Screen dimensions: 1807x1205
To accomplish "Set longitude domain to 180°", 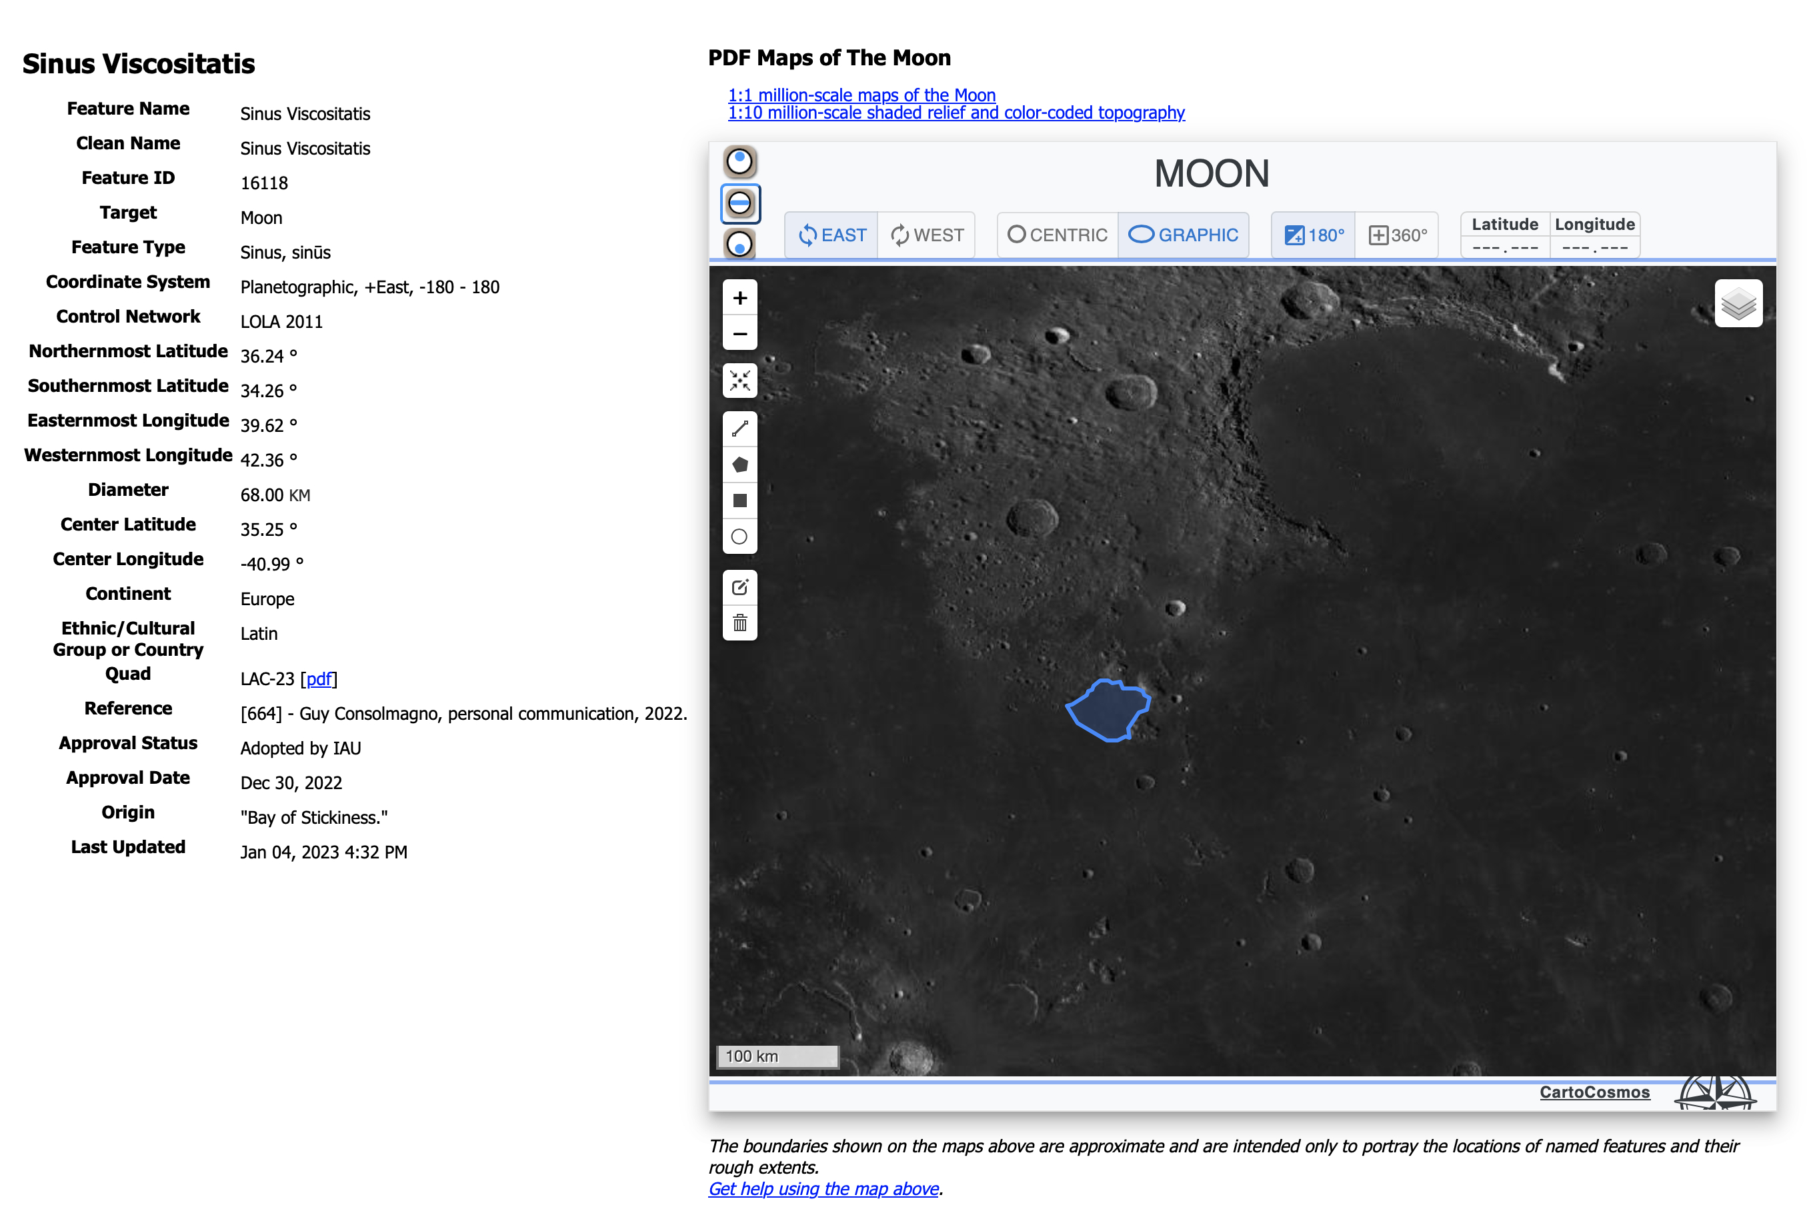I will pyautogui.click(x=1314, y=235).
